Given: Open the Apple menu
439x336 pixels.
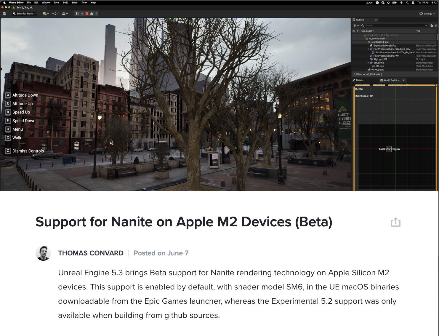Looking at the screenshot, I should pos(4,3).
